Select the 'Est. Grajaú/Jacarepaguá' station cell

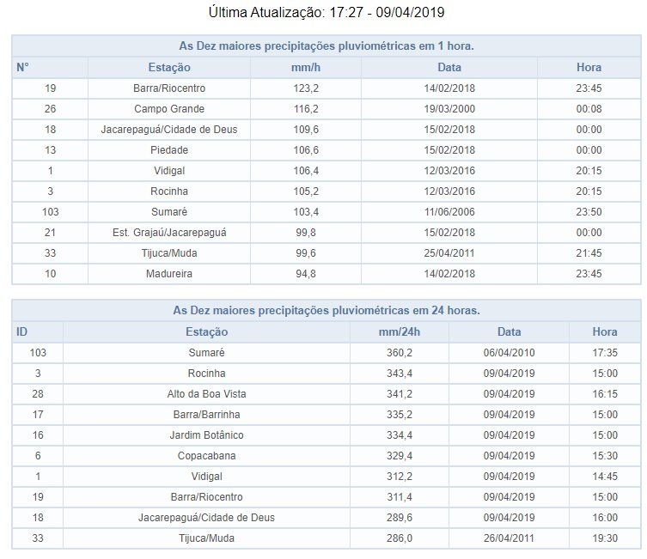pos(169,233)
